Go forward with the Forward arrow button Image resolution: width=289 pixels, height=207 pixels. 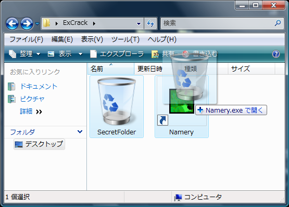tap(27, 23)
